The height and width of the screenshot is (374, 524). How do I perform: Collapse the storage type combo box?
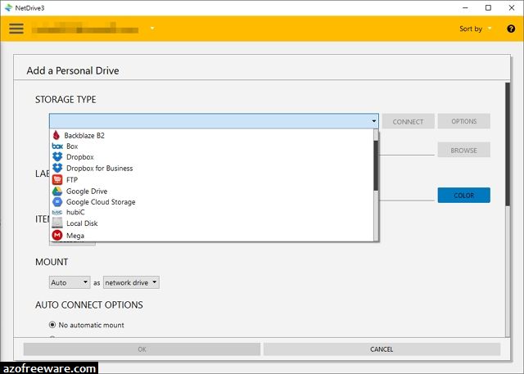pos(374,121)
